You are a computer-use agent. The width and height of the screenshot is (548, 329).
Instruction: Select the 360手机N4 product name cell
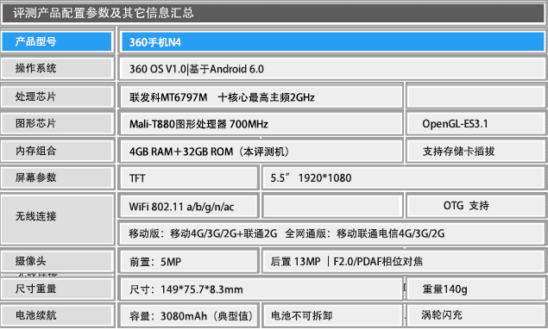(x=333, y=42)
